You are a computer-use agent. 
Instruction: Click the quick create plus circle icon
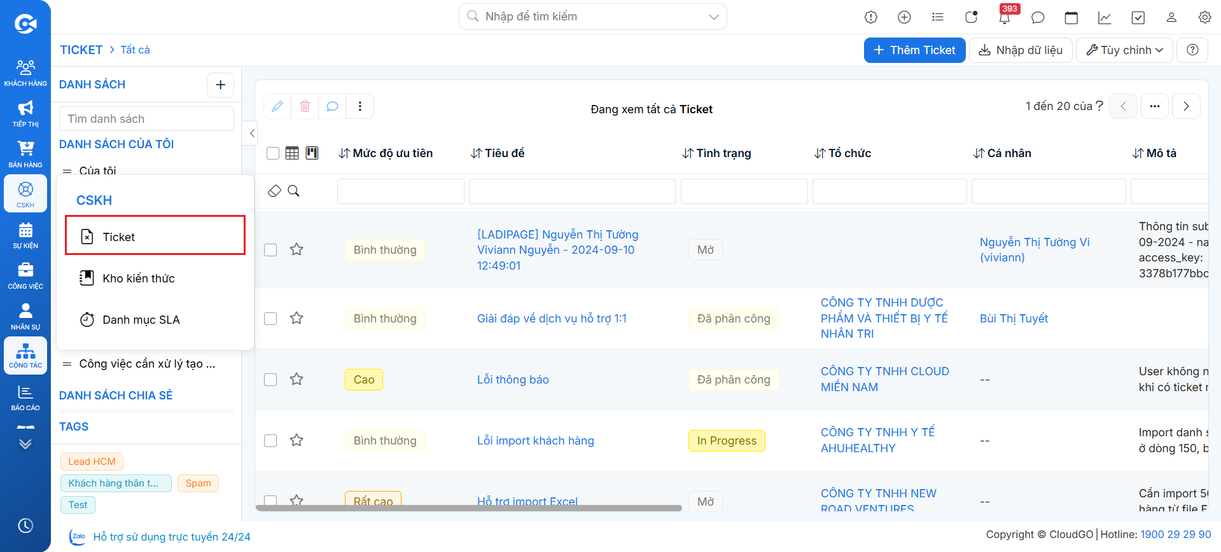904,17
